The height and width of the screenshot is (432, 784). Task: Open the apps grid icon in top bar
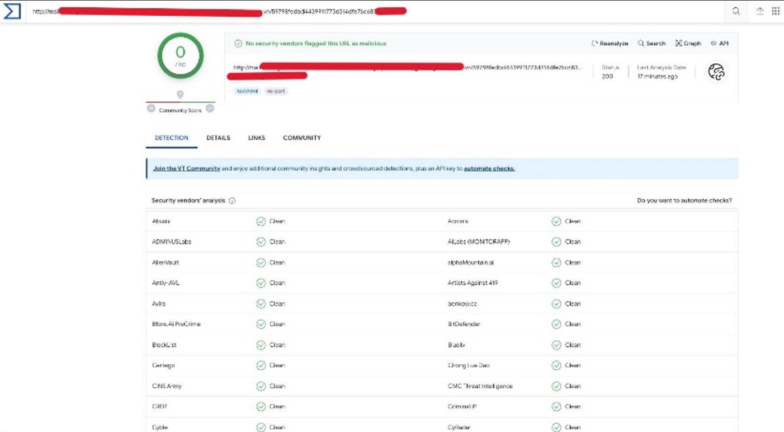point(776,11)
